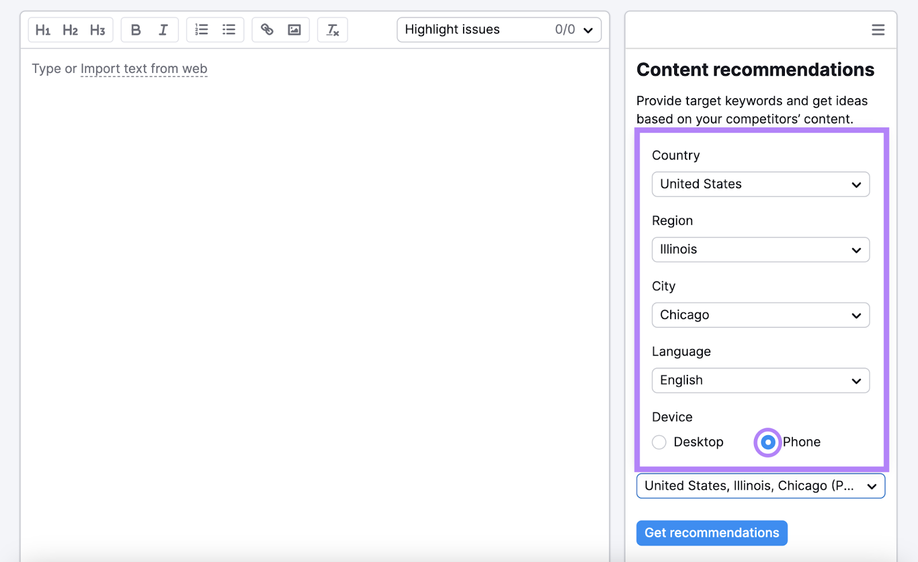Apply Heading 2 formatting

point(70,30)
